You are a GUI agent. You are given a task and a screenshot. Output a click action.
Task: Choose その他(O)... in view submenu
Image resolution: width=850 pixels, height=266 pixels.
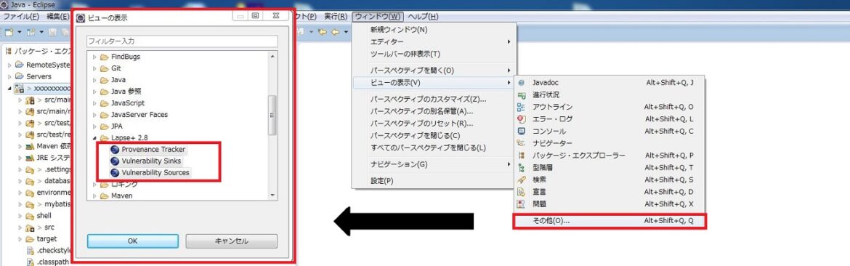[610, 221]
